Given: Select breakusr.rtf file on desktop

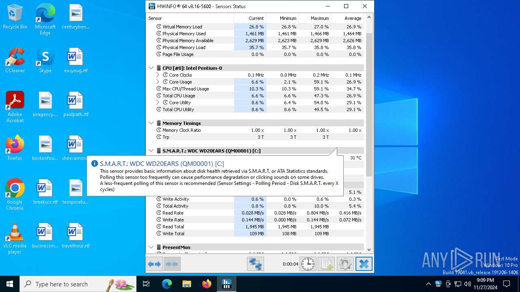Looking at the screenshot, I should click(45, 192).
